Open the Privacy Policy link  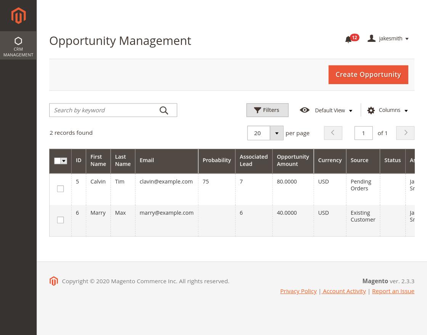coord(298,291)
